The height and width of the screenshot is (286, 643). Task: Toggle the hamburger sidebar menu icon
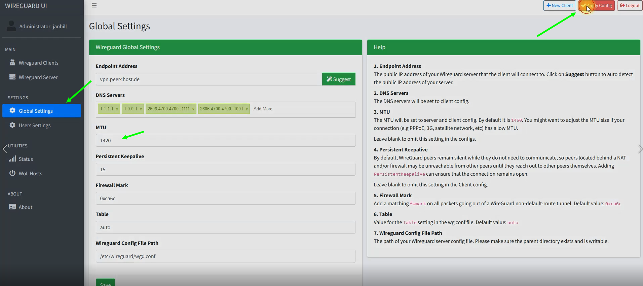click(x=94, y=5)
